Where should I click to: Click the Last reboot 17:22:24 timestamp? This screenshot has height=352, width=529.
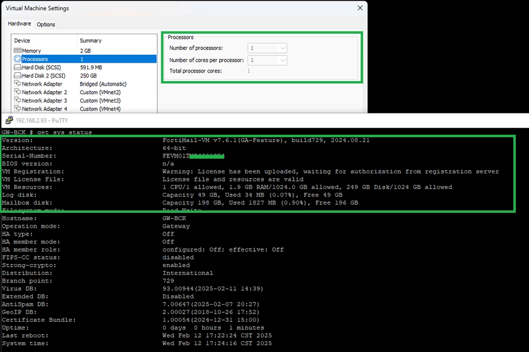pos(217,335)
